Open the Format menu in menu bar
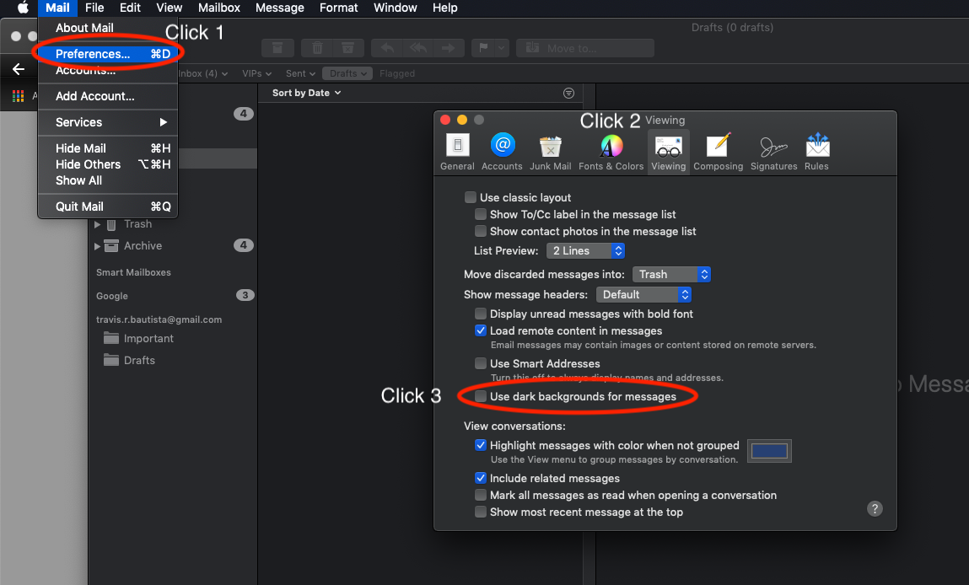This screenshot has height=585, width=969. pos(339,8)
